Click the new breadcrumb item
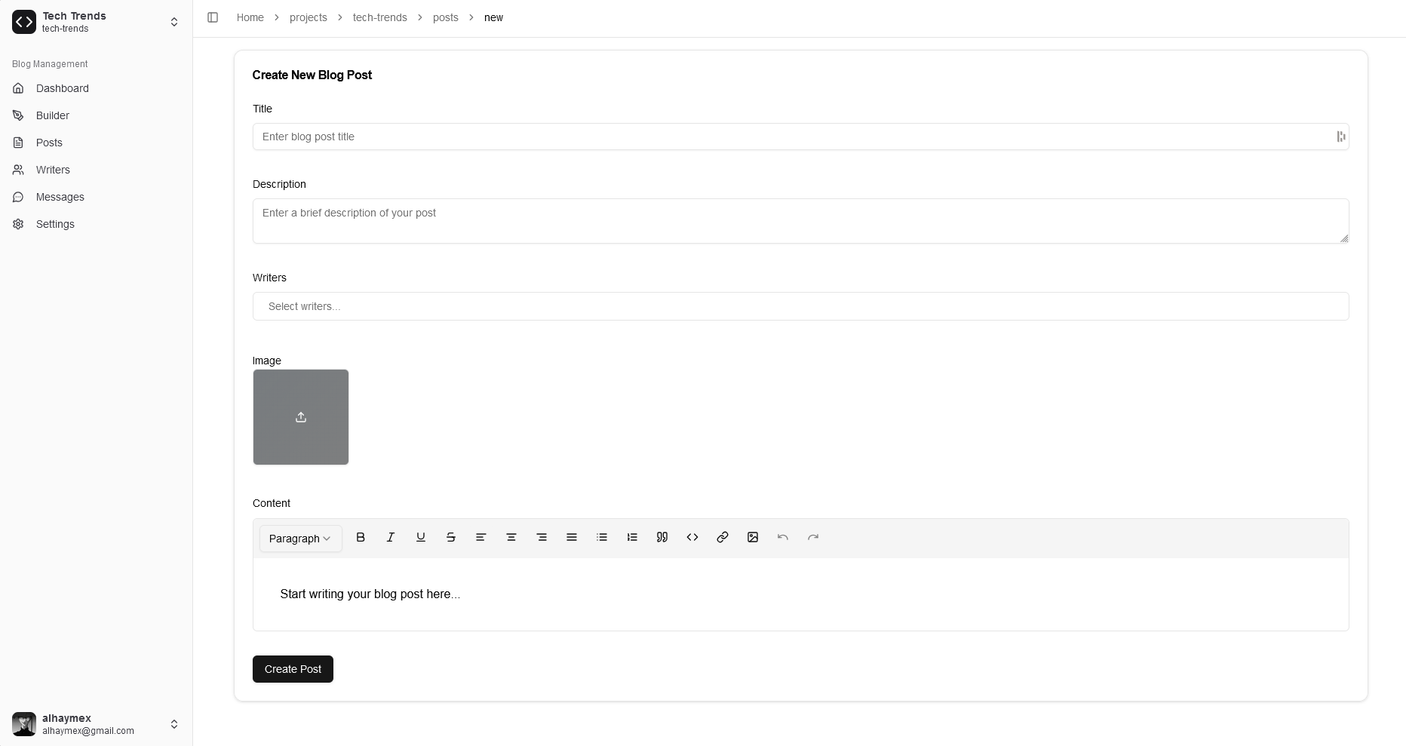Viewport: 1406px width, 746px height. coord(493,17)
